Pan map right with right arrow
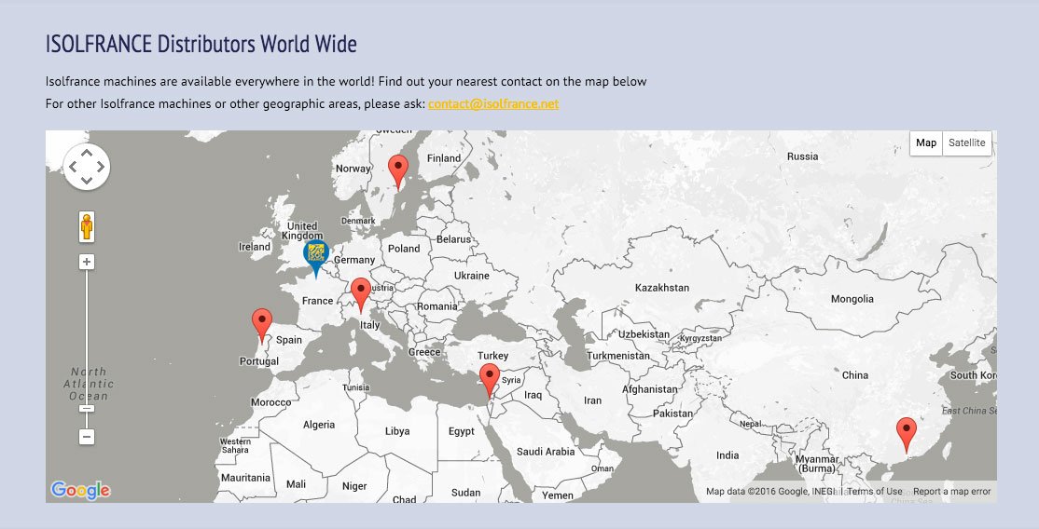The height and width of the screenshot is (529, 1039). pos(101,167)
